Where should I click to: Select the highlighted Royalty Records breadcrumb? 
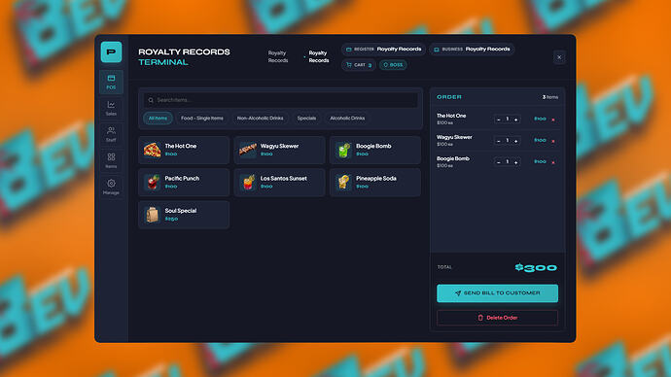click(x=319, y=57)
